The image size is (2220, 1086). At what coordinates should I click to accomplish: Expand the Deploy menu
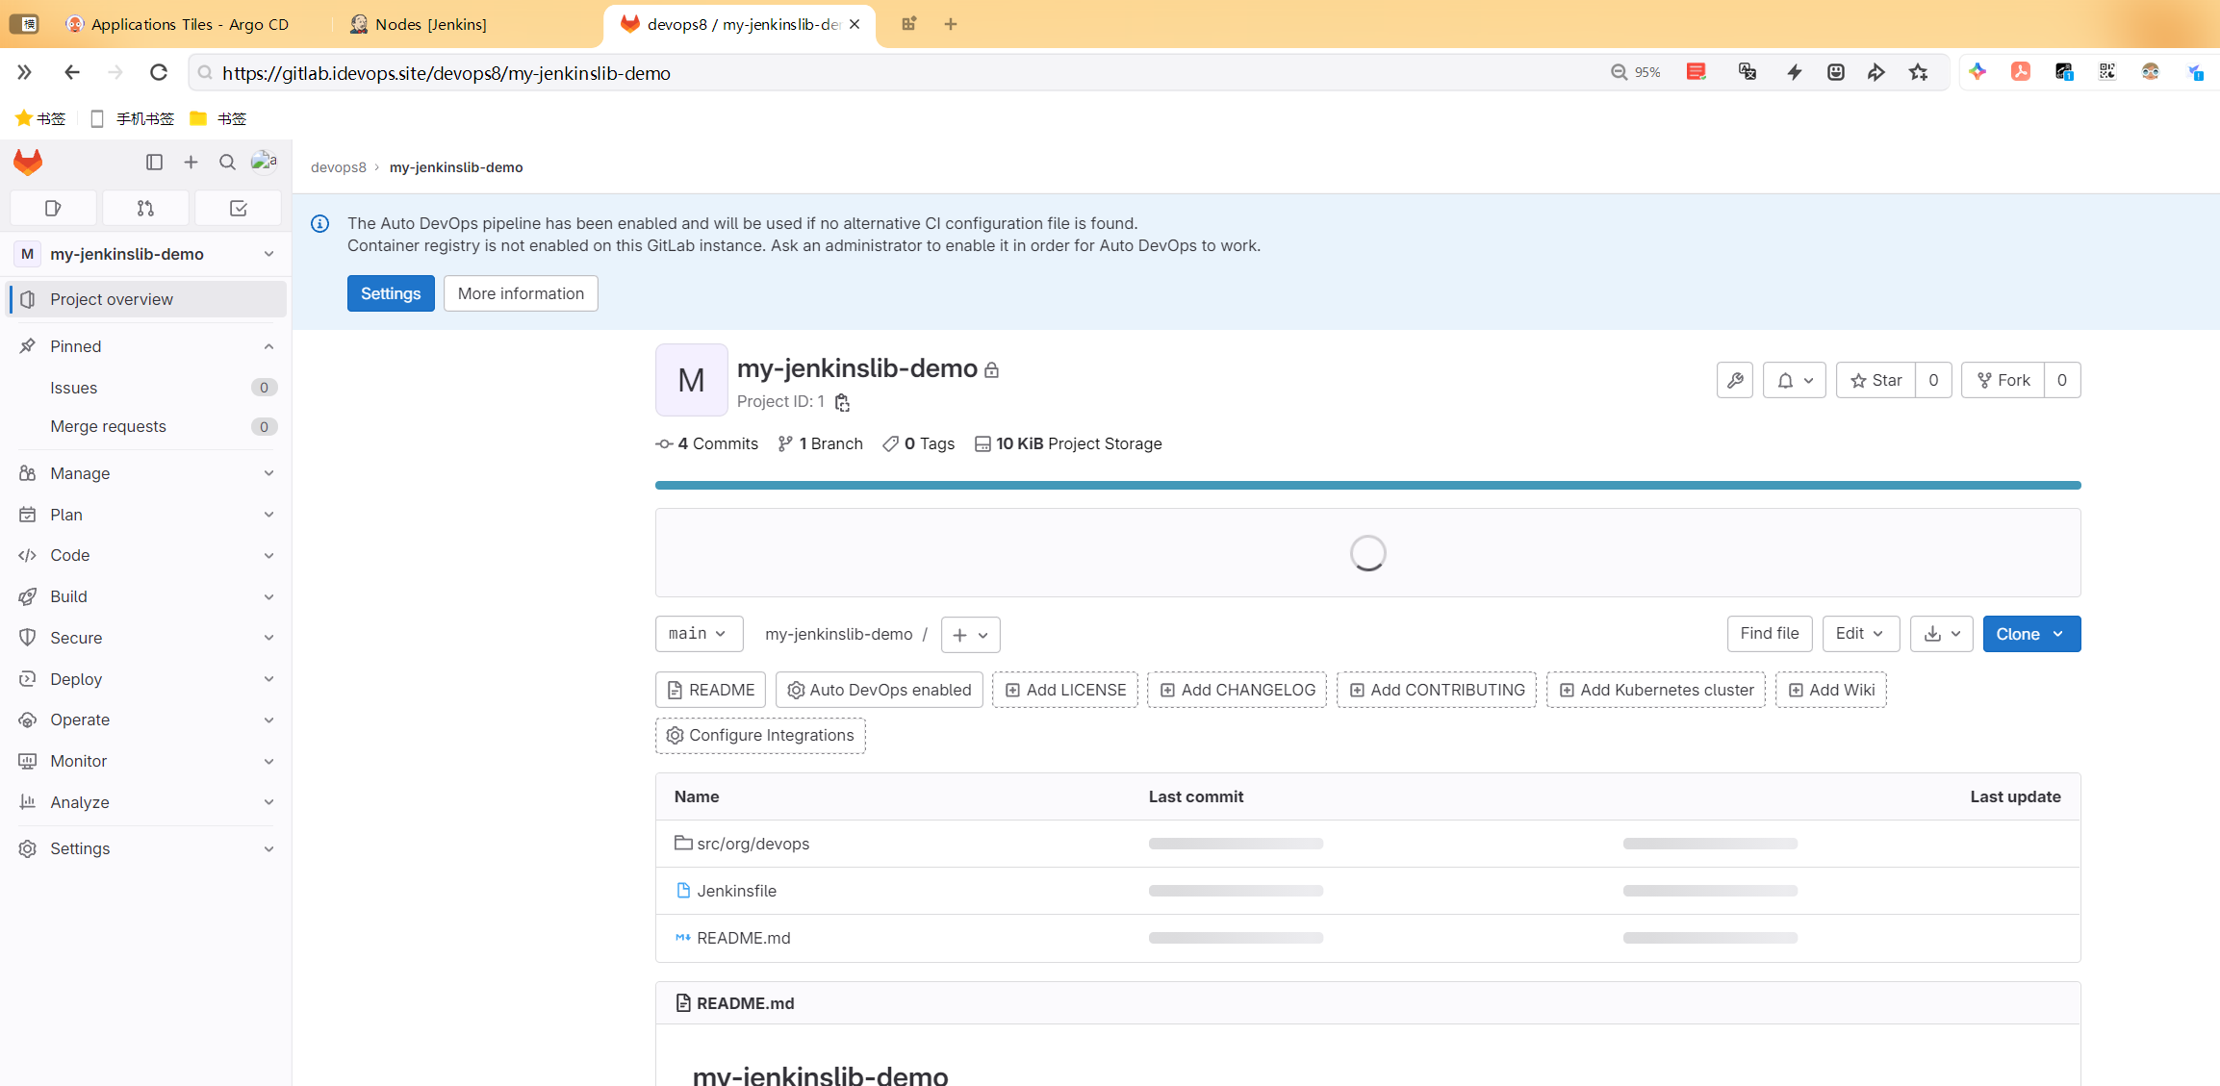(146, 679)
